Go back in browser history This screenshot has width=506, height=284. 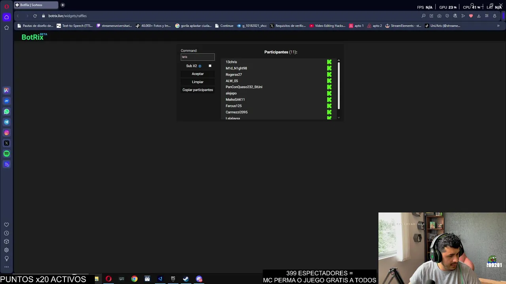[17, 16]
